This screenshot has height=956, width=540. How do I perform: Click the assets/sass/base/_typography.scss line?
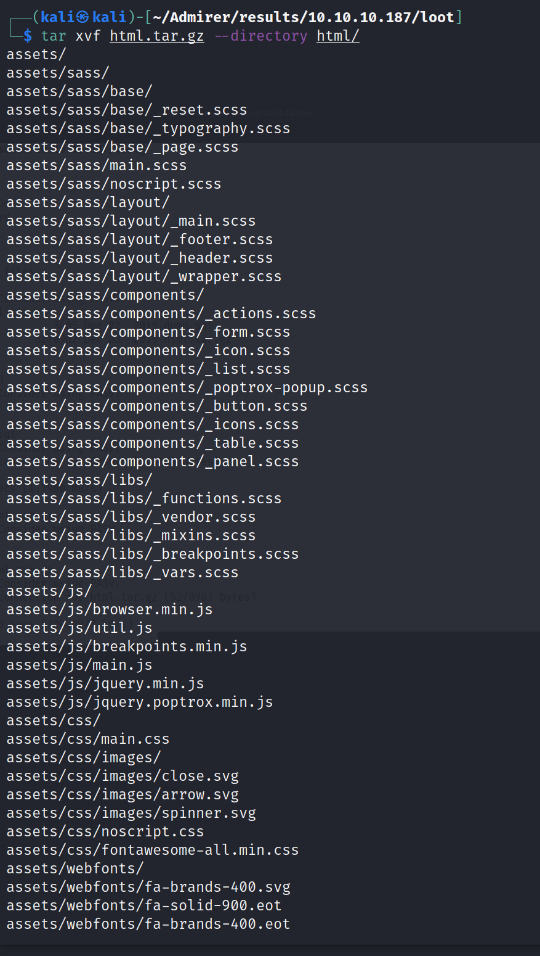coord(148,128)
